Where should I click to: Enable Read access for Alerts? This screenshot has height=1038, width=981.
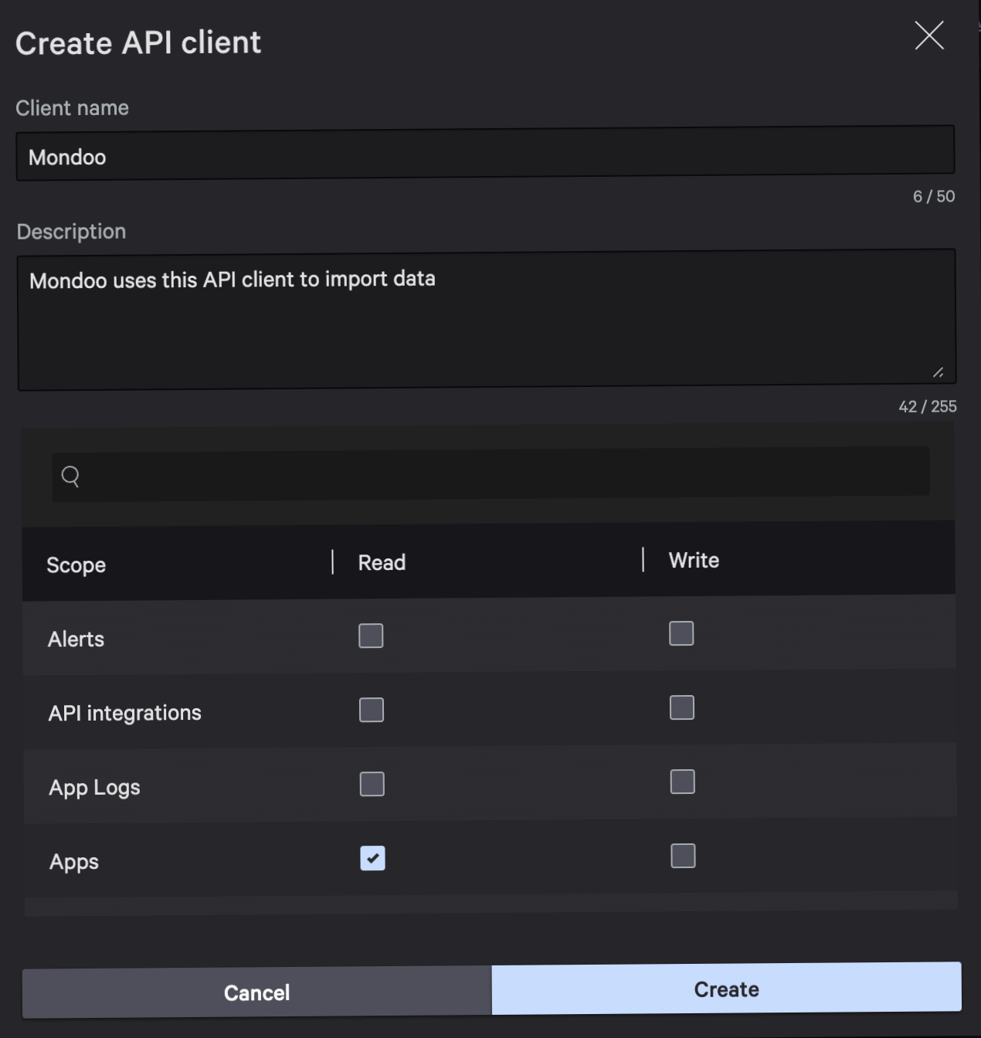[x=371, y=636]
